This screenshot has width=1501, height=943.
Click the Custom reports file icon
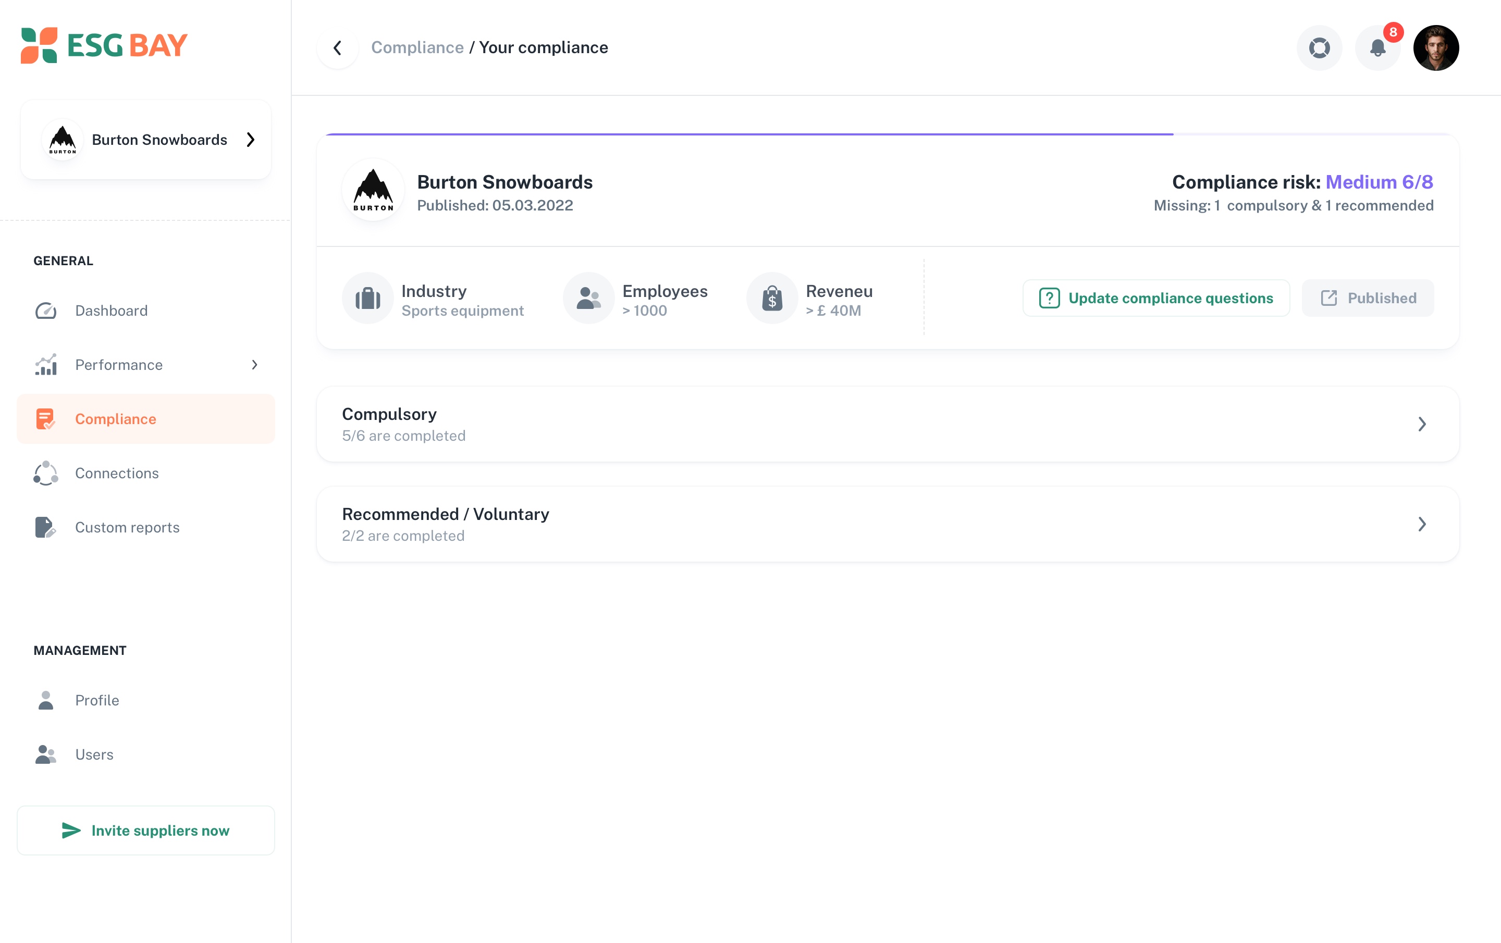pyautogui.click(x=45, y=527)
